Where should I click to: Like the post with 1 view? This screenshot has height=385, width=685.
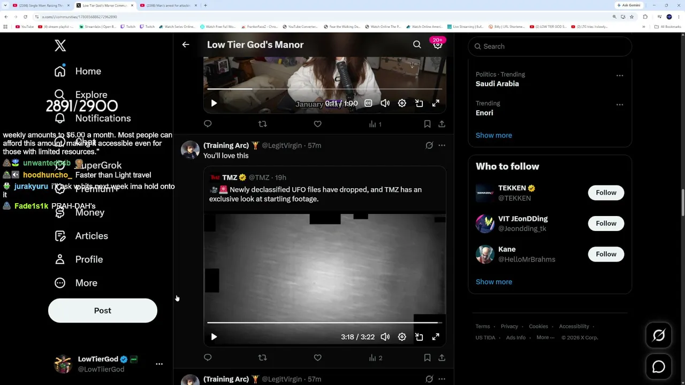pyautogui.click(x=317, y=124)
